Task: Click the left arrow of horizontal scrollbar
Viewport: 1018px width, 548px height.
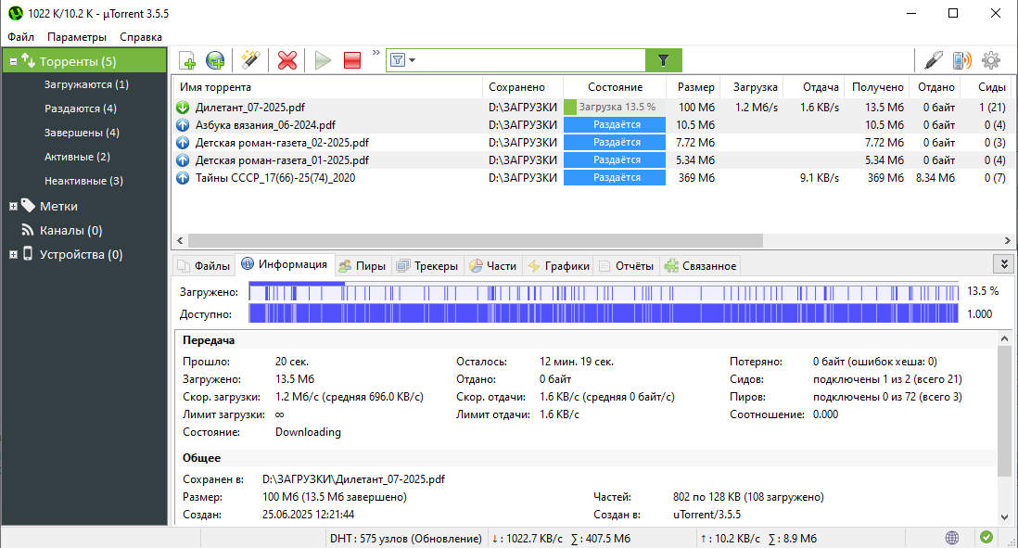Action: pos(180,241)
